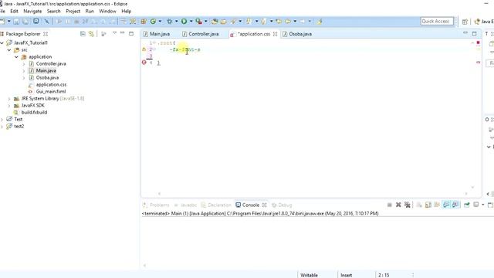Click in the Quick Access field
Image resolution: width=494 pixels, height=278 pixels.
point(437,21)
